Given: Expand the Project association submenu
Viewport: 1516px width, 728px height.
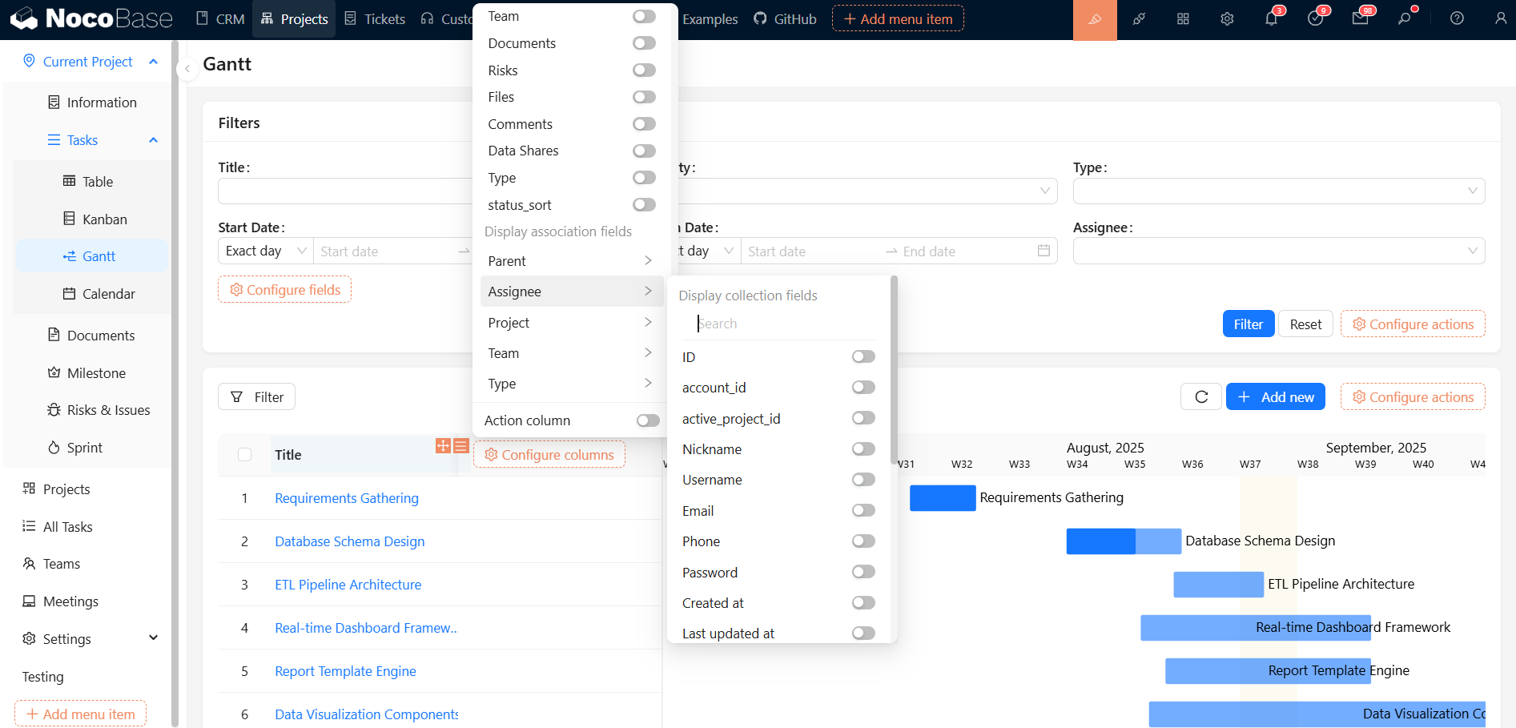Looking at the screenshot, I should (x=570, y=323).
